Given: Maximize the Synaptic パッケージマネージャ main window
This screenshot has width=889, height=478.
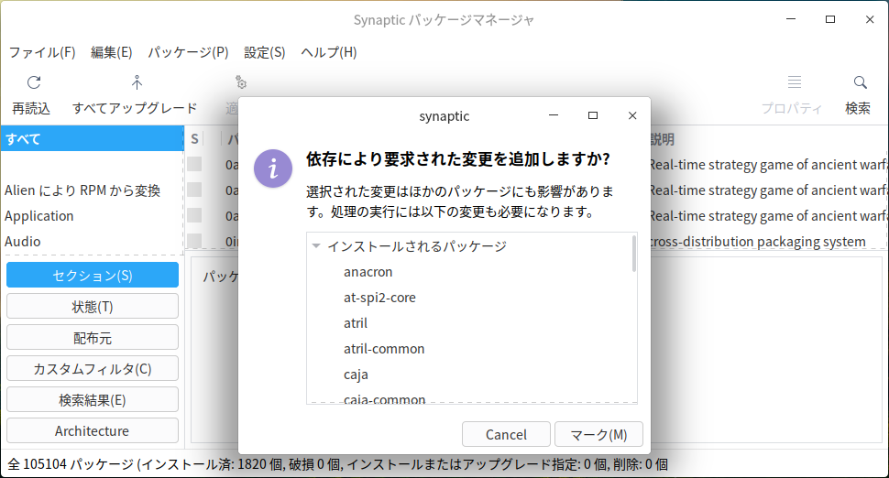Looking at the screenshot, I should pyautogui.click(x=830, y=19).
